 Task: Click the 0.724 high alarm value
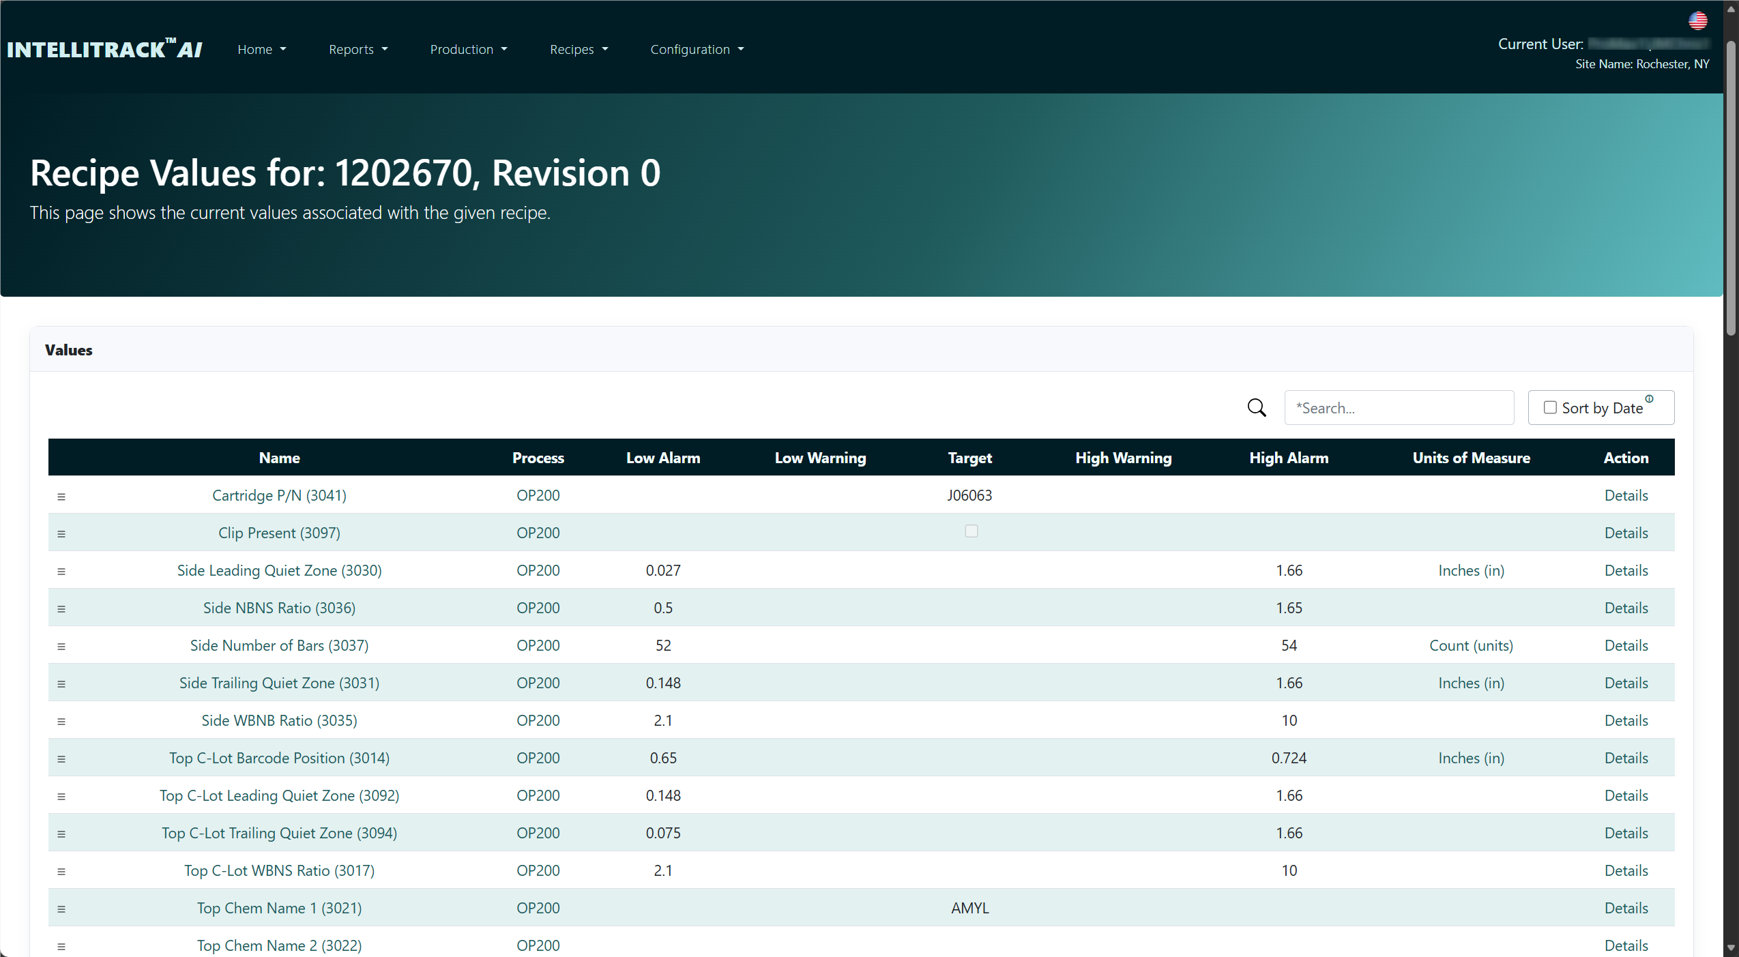(x=1289, y=758)
